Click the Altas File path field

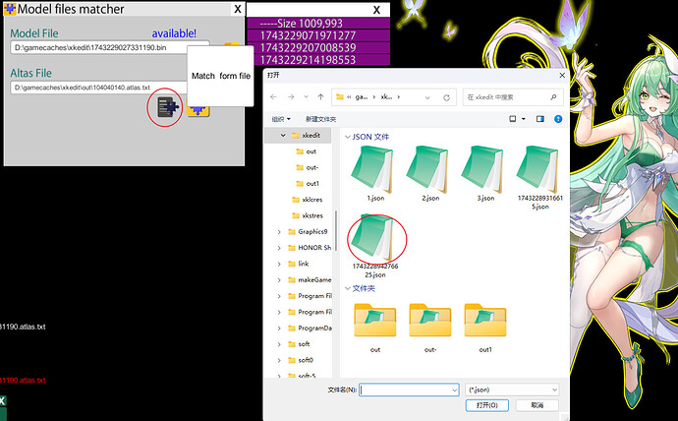[99, 88]
